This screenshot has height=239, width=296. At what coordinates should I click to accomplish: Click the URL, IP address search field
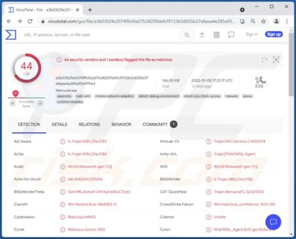(x=99, y=35)
